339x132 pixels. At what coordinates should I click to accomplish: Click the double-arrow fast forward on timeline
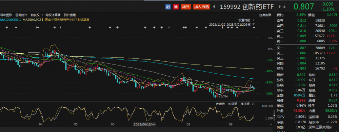point(271,124)
